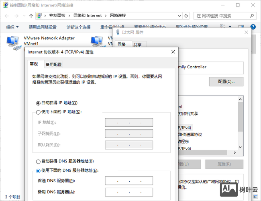Click 禁用此网络设备 in the toolbar
This screenshot has width=261, height=201.
tap(43, 27)
